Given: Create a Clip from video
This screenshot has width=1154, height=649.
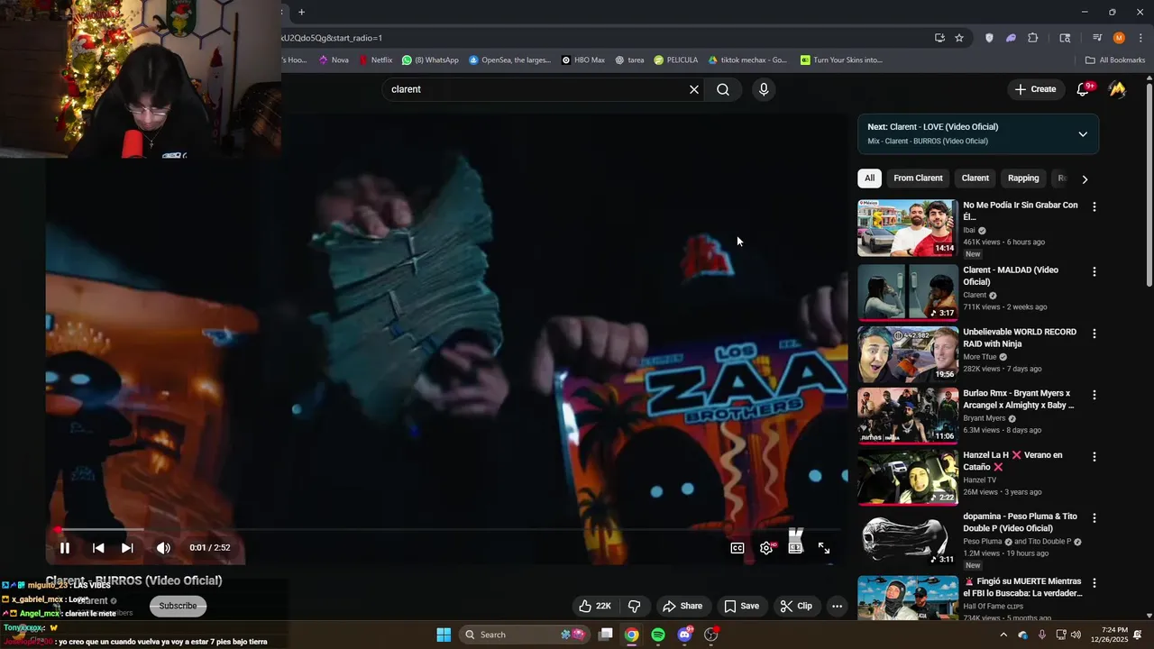Looking at the screenshot, I should tap(796, 606).
